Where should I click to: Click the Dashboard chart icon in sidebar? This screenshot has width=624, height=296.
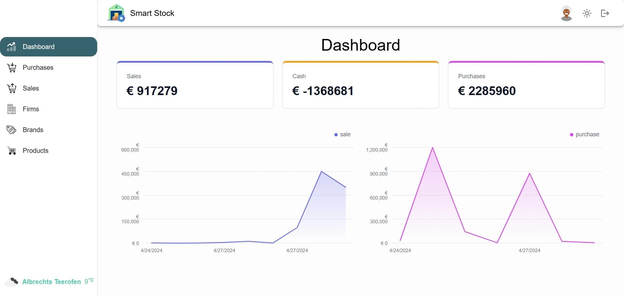click(11, 47)
